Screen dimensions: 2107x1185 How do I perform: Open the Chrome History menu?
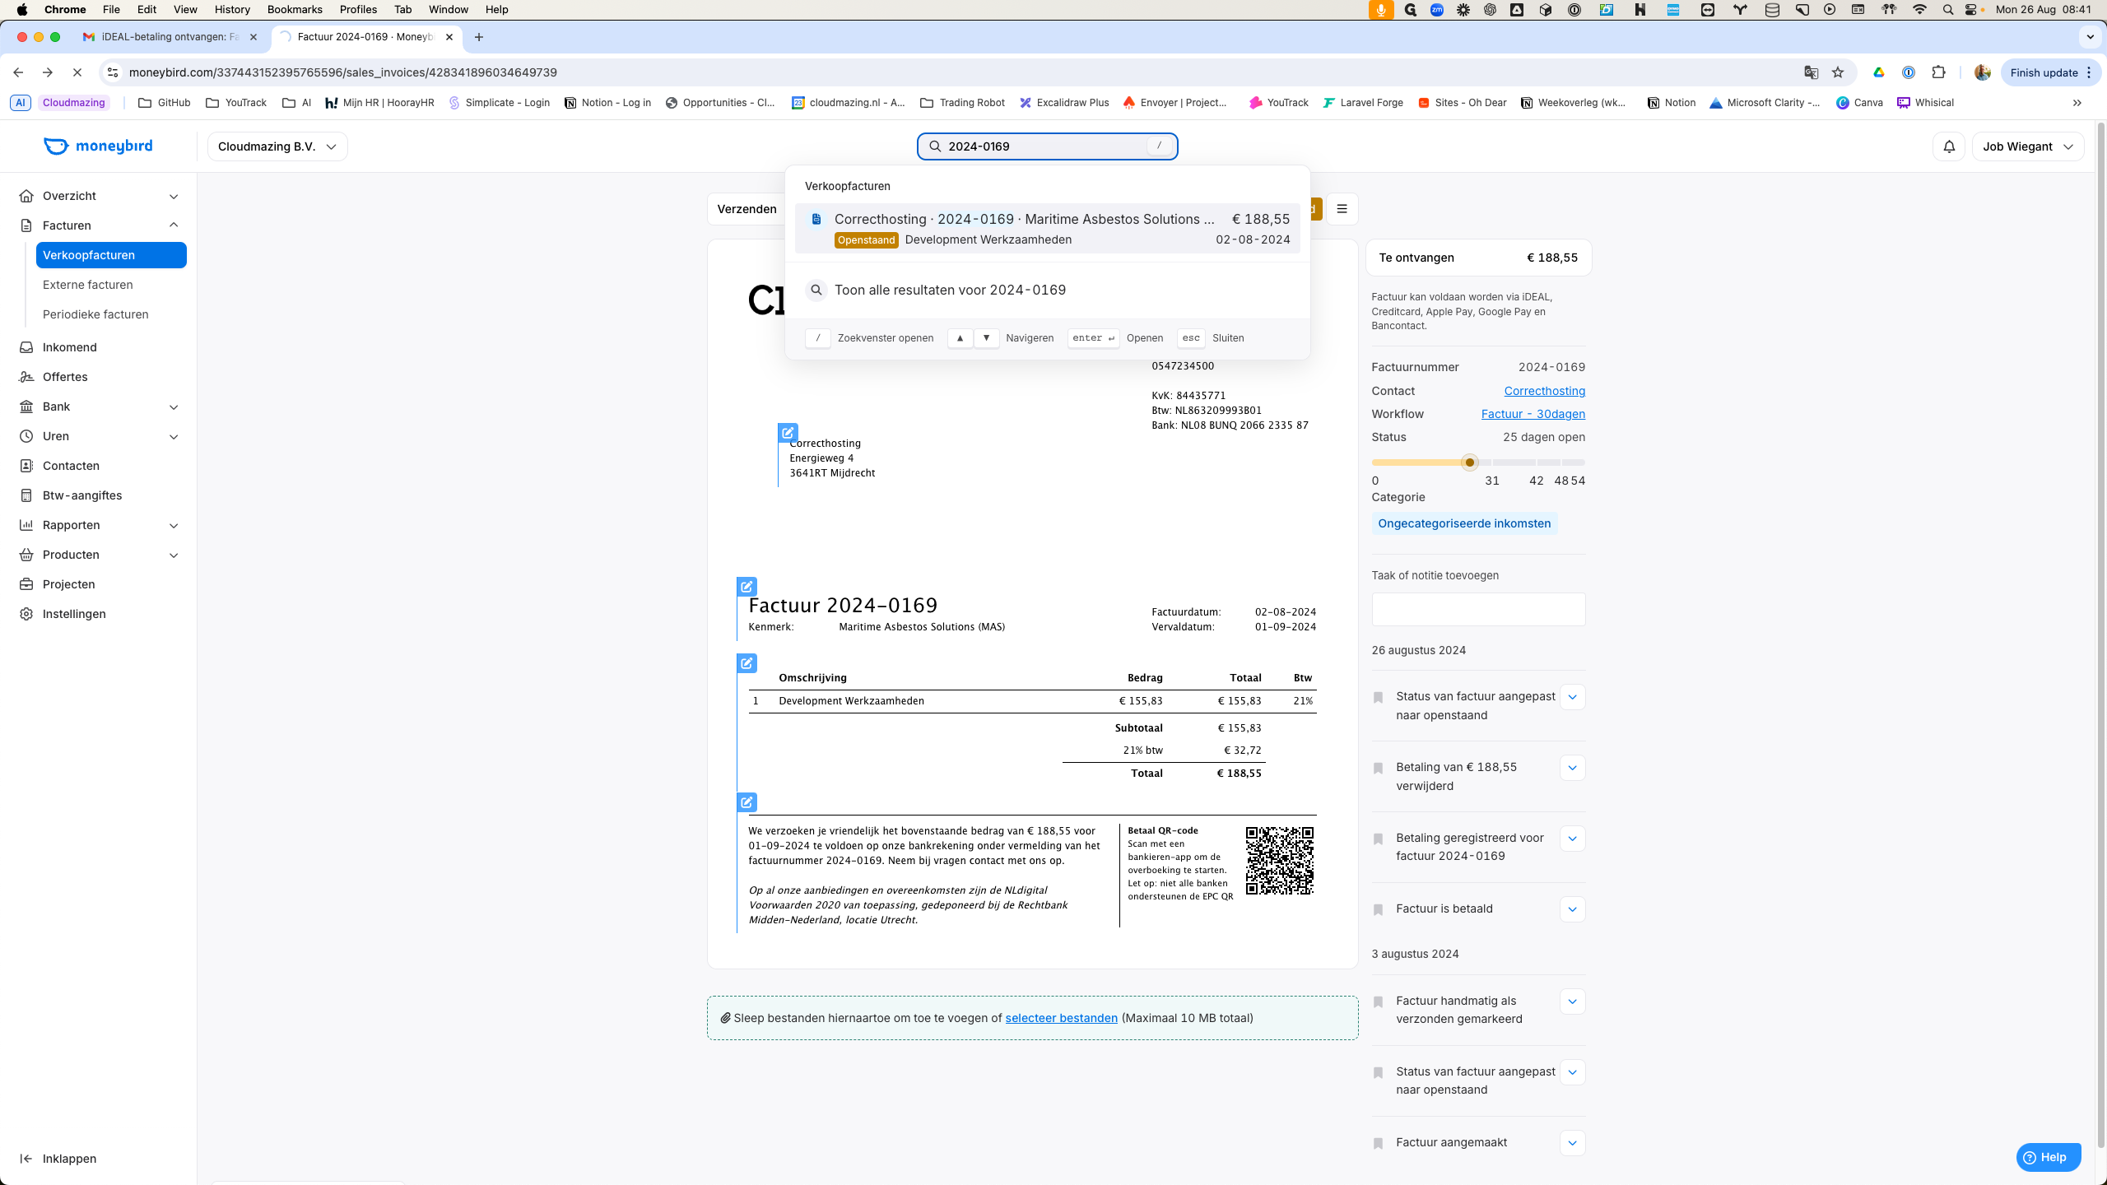(x=232, y=10)
